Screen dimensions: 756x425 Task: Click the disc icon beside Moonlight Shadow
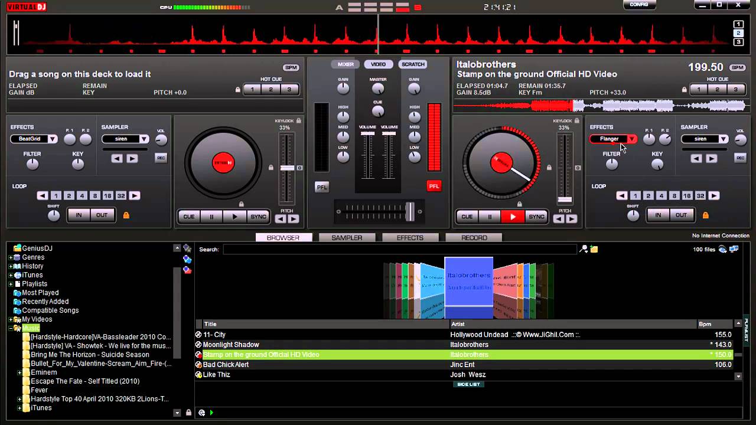[198, 345]
